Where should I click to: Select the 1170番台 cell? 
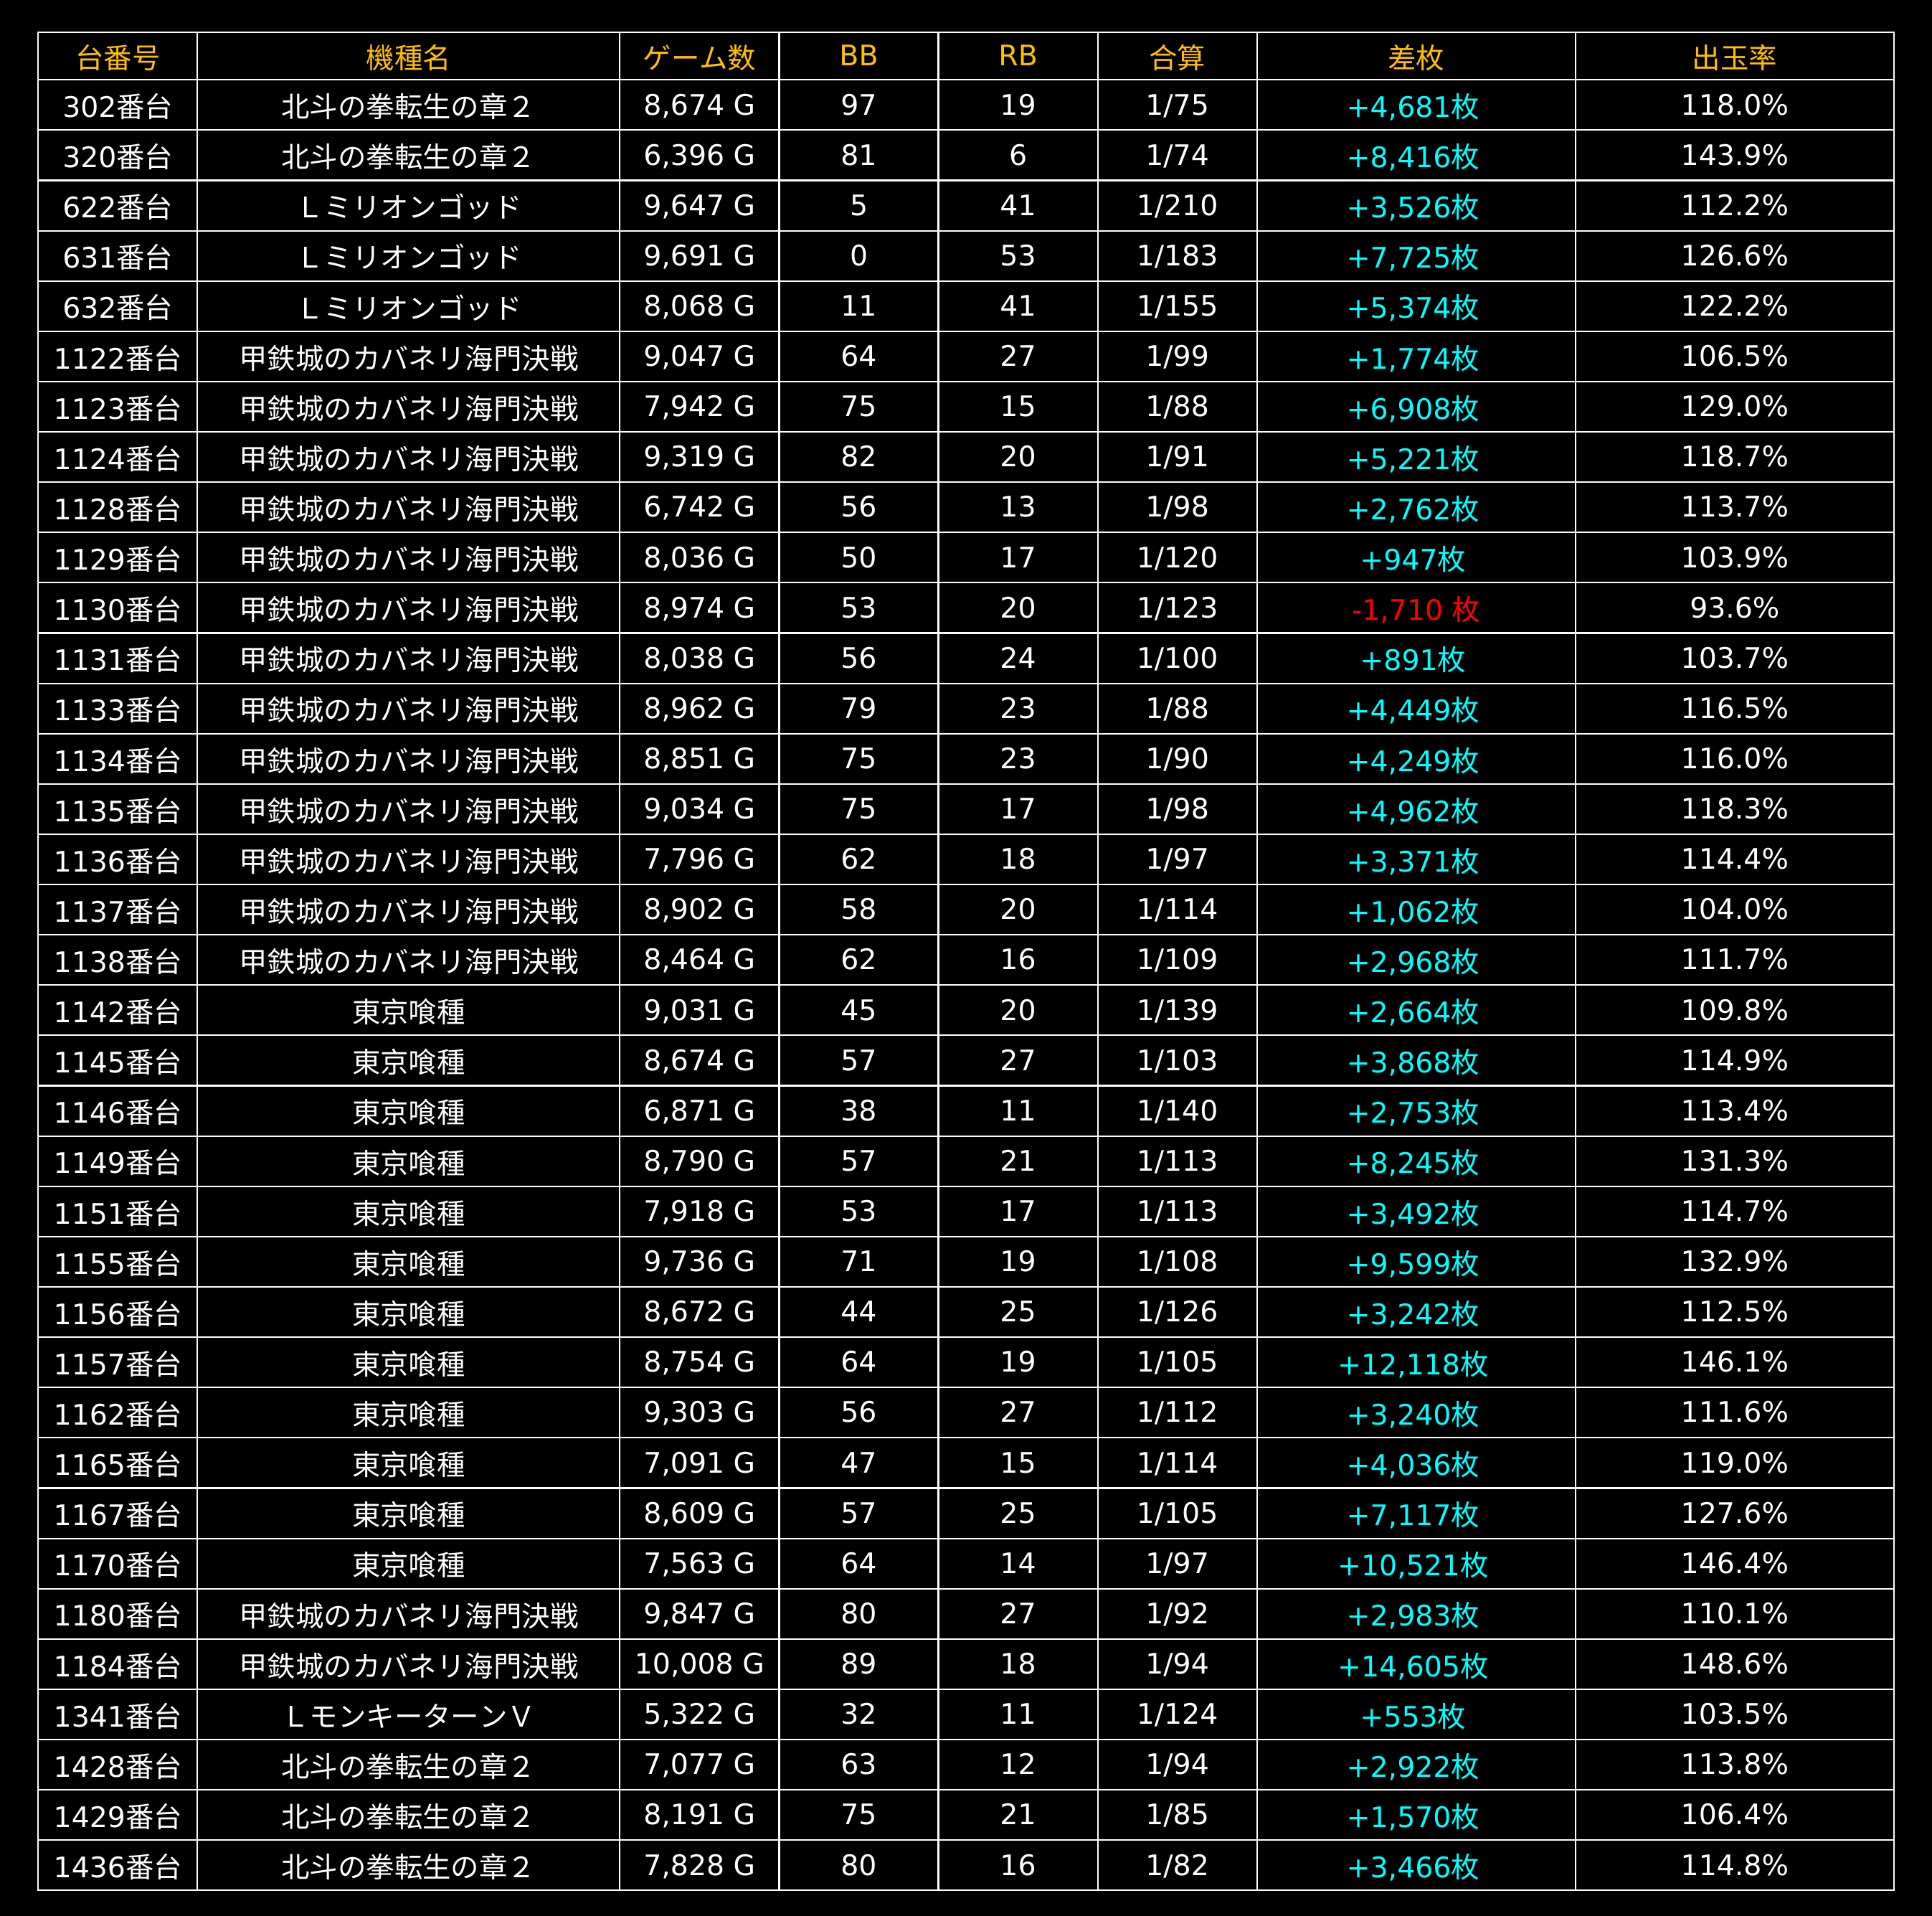click(x=117, y=1564)
